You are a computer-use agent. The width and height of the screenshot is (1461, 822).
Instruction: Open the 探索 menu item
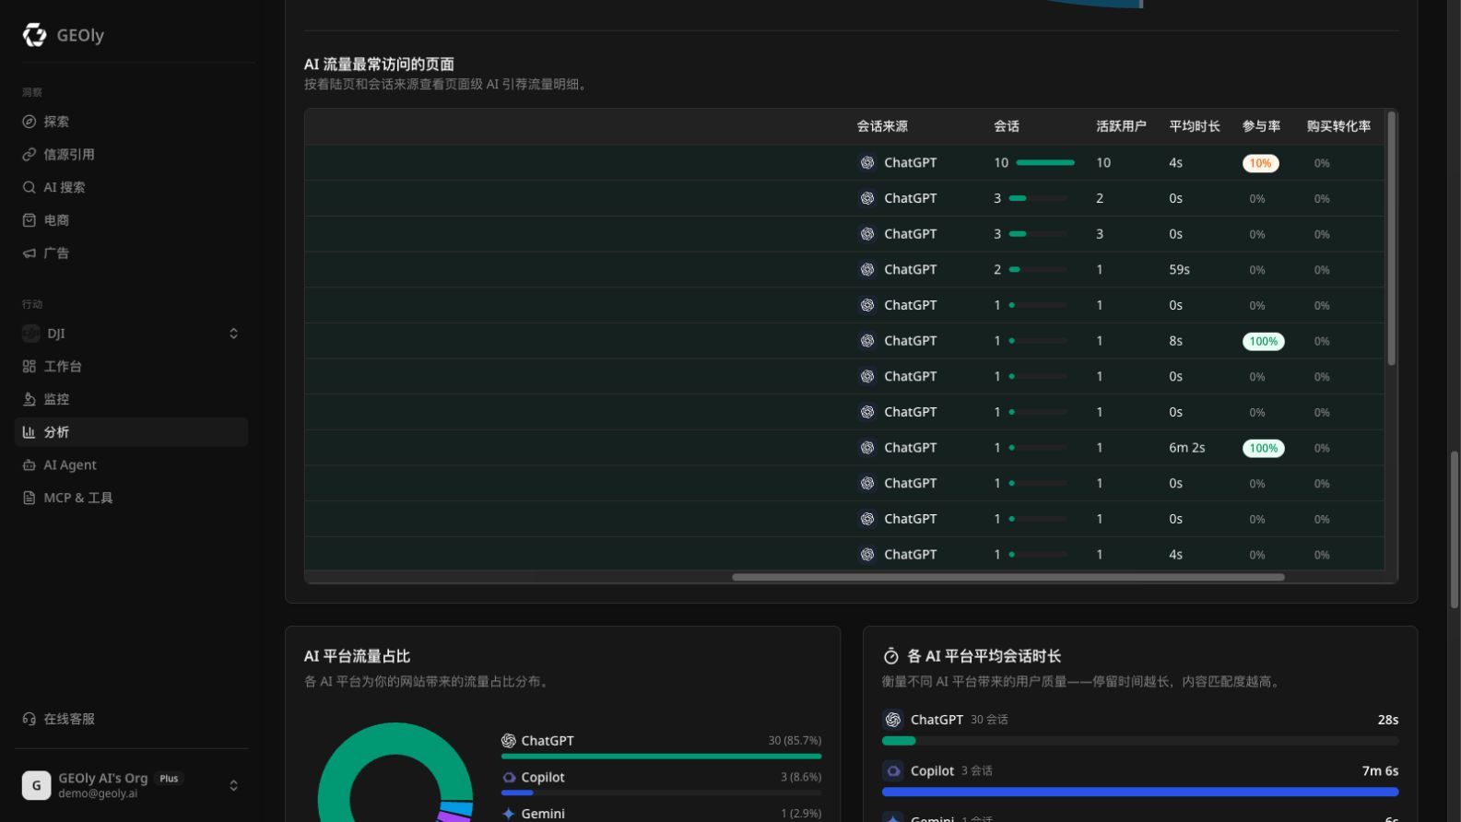132,122
